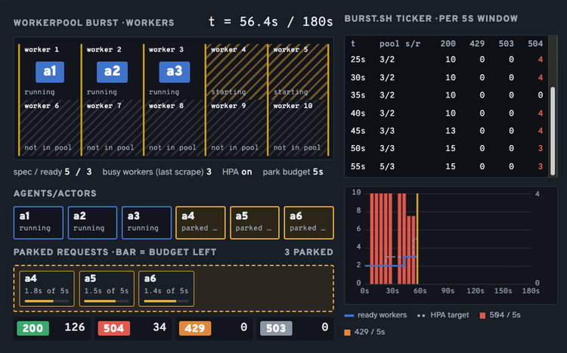The width and height of the screenshot is (567, 353).
Task: Click the HPA on status value
Action: (x=246, y=172)
